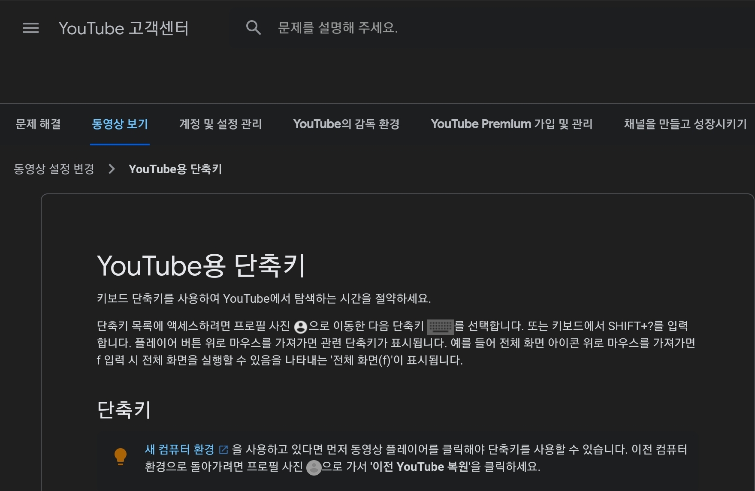Open 채널을 만들고 성장시키기 tab
Screen dimensions: 755x491
point(685,124)
